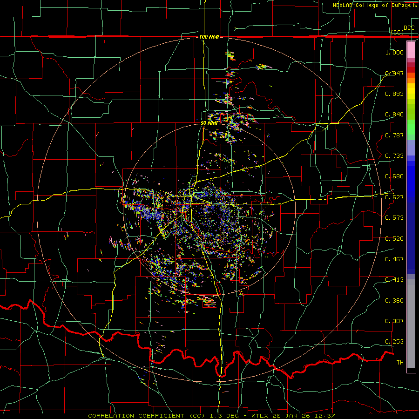Pick the red segment of the color bar

411,70
